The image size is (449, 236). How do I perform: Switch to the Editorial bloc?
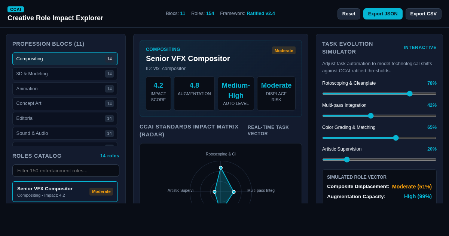65,118
